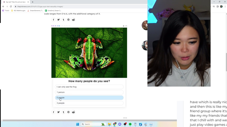Open the Chrome three-dot menu
This screenshot has height=127, width=227.
click(225, 6)
